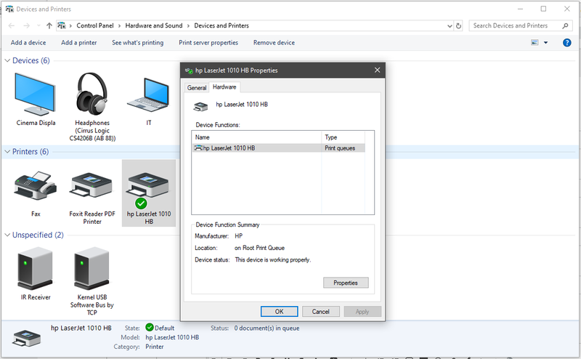
Task: Select the hp LaserJet 1010 HB printer icon
Action: pyautogui.click(x=148, y=185)
